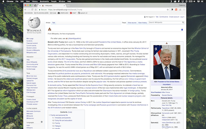This screenshot has width=206, height=129.
Task: Click the green Secure padlock indicator
Action: pyautogui.click(x=43, y=10)
